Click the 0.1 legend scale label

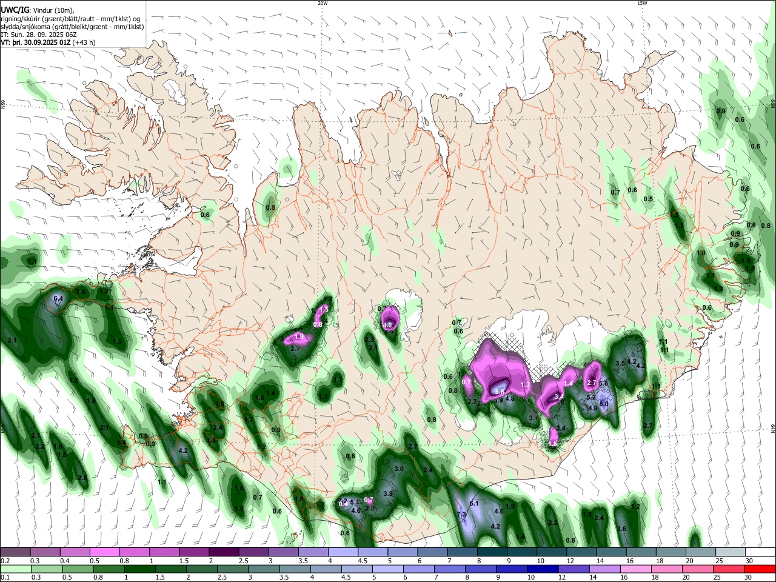pos(5,577)
